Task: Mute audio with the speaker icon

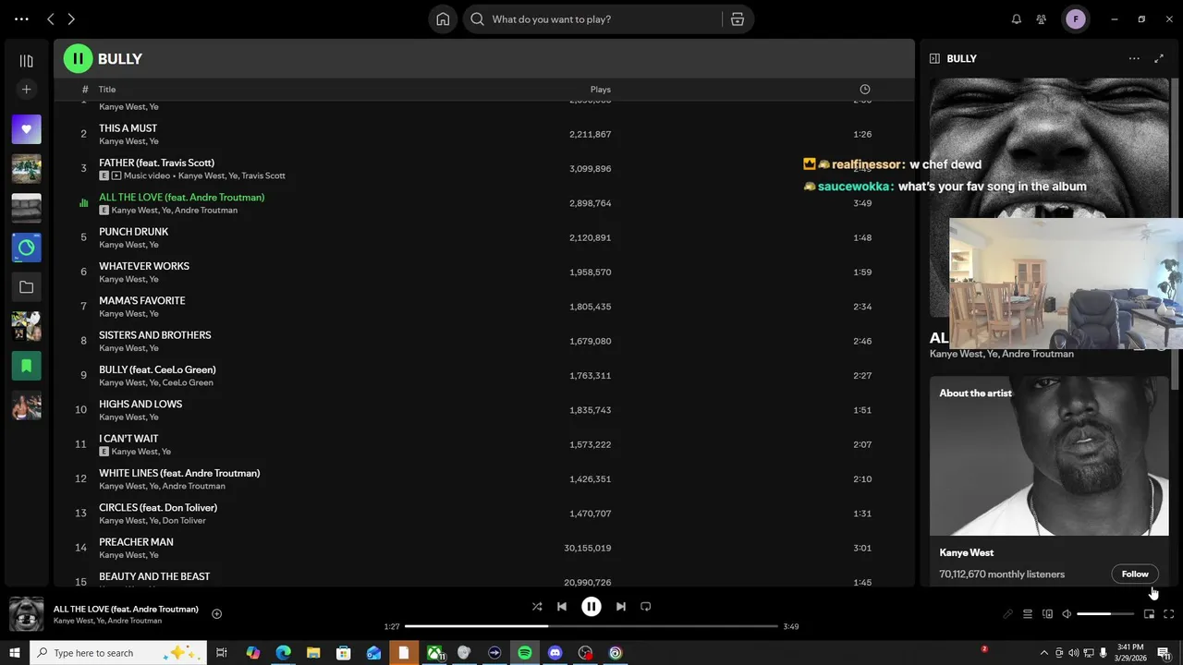Action: pos(1067,614)
